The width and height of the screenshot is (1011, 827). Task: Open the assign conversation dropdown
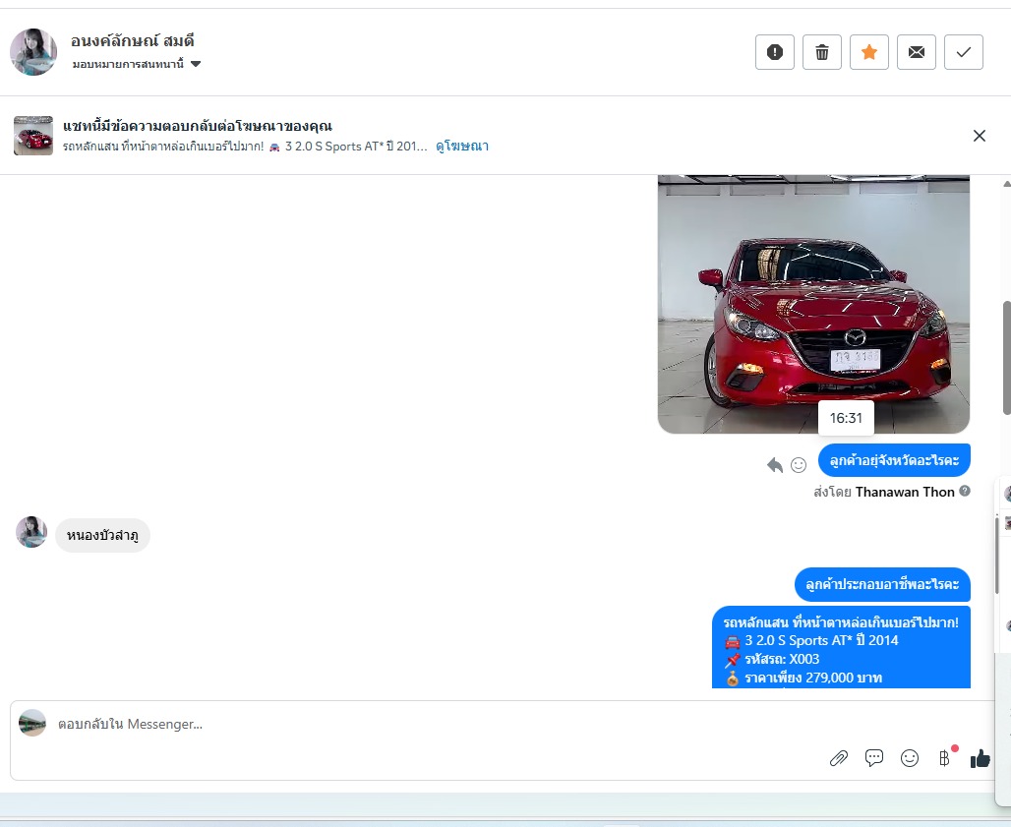[x=137, y=65]
